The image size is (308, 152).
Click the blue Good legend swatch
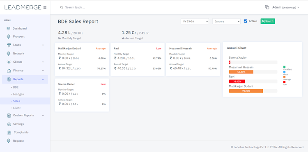(x=285, y=72)
